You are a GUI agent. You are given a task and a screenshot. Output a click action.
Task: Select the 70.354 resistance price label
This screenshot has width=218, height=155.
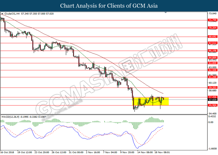[x=212, y=28]
